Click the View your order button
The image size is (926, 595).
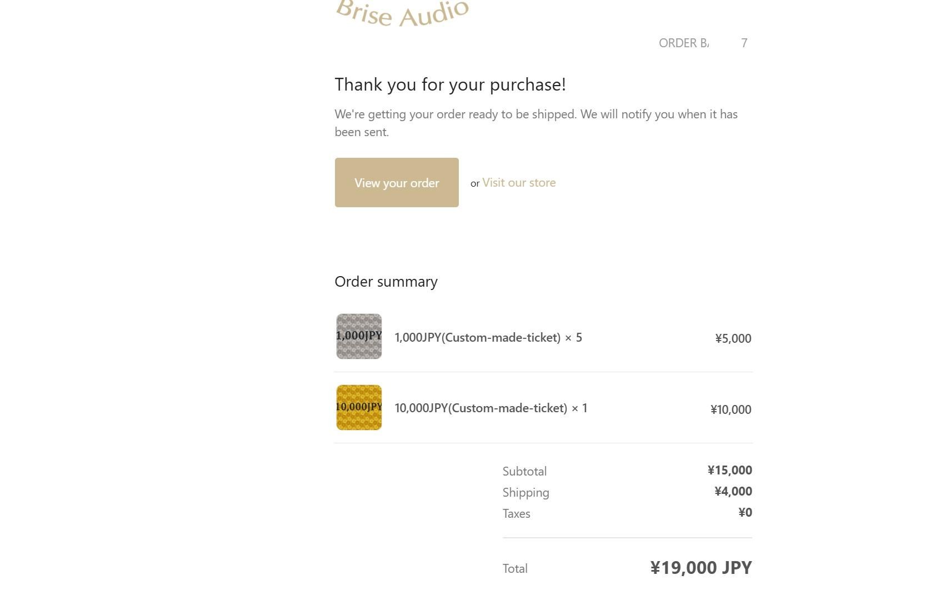(x=397, y=182)
